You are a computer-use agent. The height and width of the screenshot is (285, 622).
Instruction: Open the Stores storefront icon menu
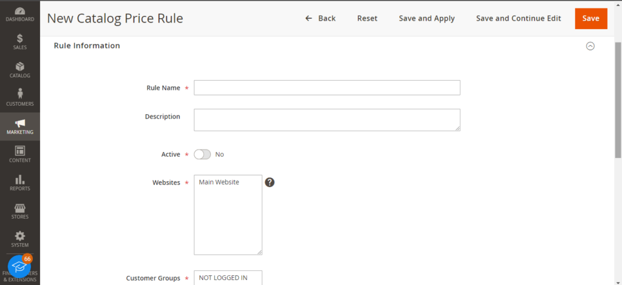(20, 211)
